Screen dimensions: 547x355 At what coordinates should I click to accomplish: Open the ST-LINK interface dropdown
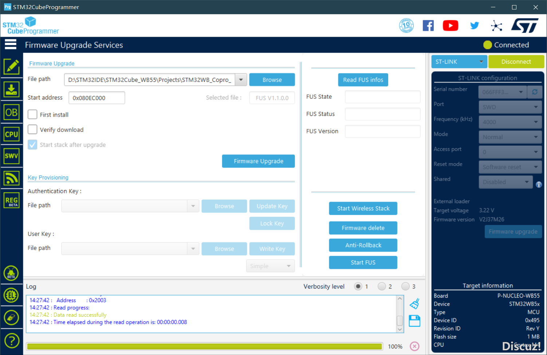tap(459, 62)
